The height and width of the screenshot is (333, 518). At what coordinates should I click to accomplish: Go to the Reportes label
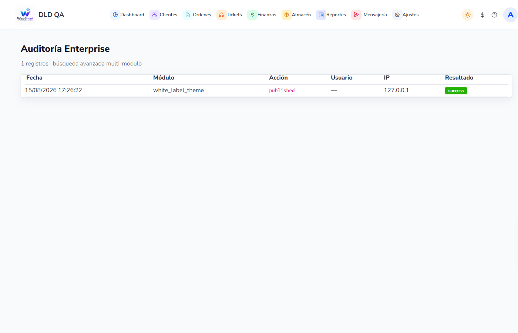click(336, 15)
